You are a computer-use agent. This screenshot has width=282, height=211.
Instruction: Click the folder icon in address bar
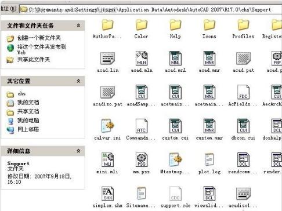point(24,9)
